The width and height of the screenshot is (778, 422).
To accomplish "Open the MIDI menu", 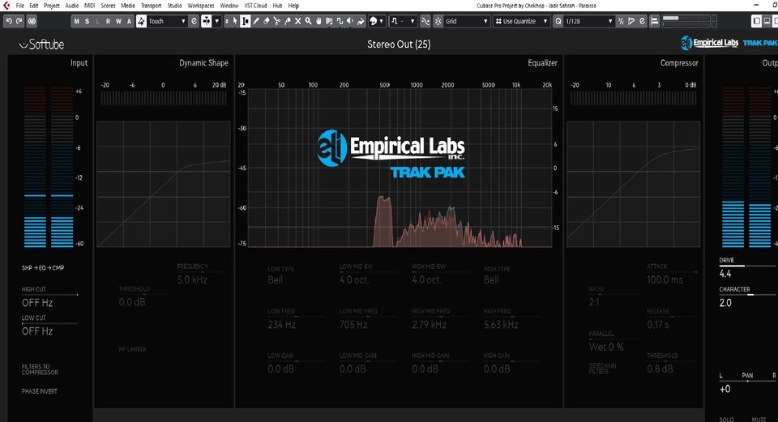I will [90, 6].
